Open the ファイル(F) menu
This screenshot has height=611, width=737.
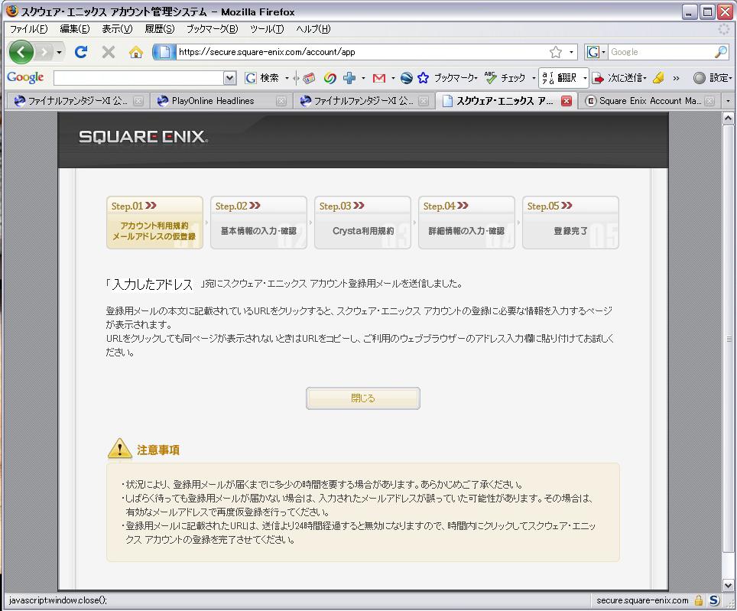(x=29, y=29)
